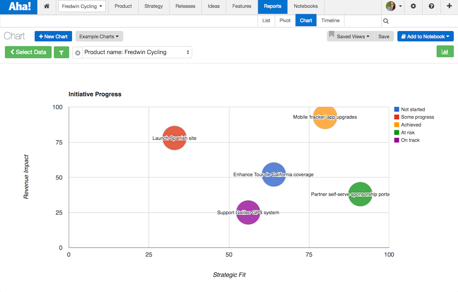Click the New Chart button
This screenshot has height=292, width=458.
(x=53, y=36)
